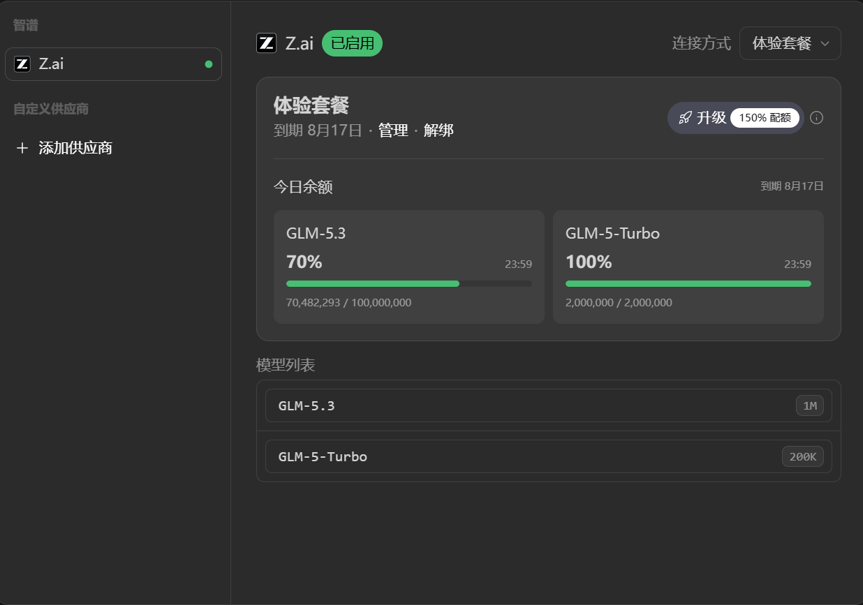Click the 今日余额 heading
The width and height of the screenshot is (863, 605).
click(x=303, y=187)
